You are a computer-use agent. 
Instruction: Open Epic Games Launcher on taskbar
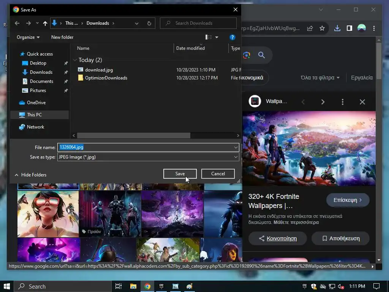[x=161, y=286]
